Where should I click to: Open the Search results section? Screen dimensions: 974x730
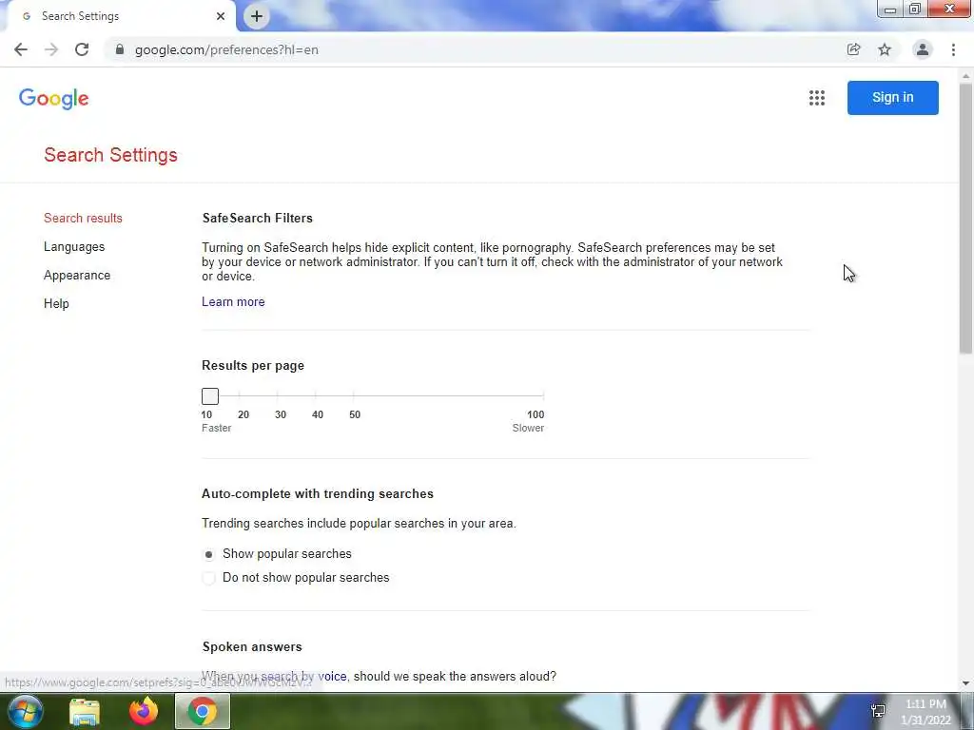click(84, 218)
